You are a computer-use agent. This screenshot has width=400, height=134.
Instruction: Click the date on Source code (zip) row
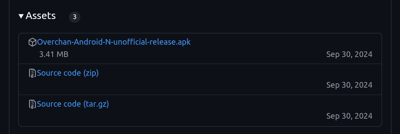pos(349,85)
